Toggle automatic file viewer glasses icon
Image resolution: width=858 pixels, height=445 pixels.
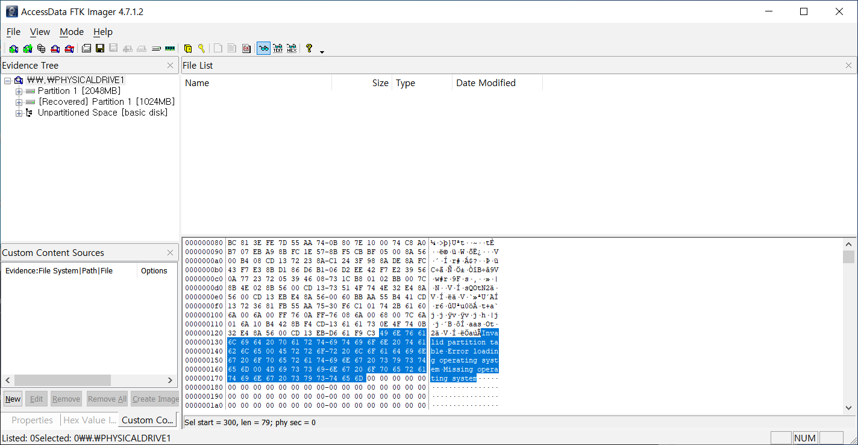point(263,49)
